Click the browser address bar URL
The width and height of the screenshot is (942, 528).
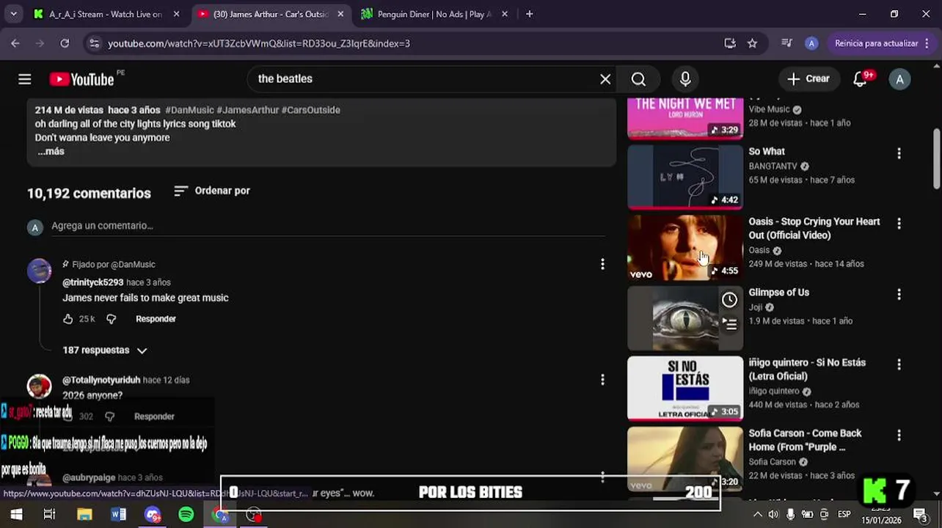click(x=259, y=43)
